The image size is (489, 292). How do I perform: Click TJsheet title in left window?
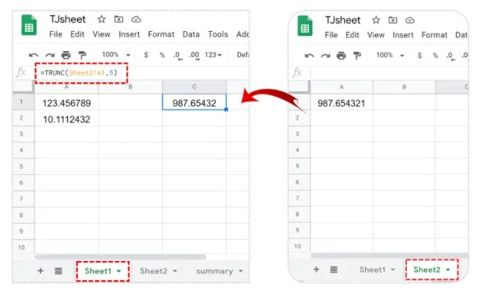[67, 19]
